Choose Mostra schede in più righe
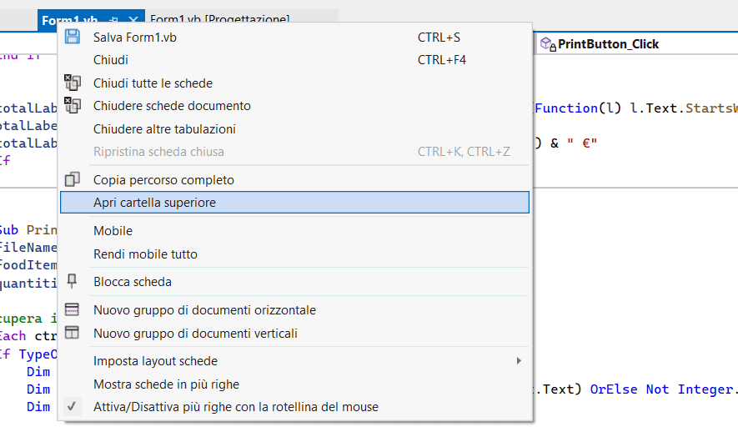Screen dimensions: 738x432 pos(166,384)
